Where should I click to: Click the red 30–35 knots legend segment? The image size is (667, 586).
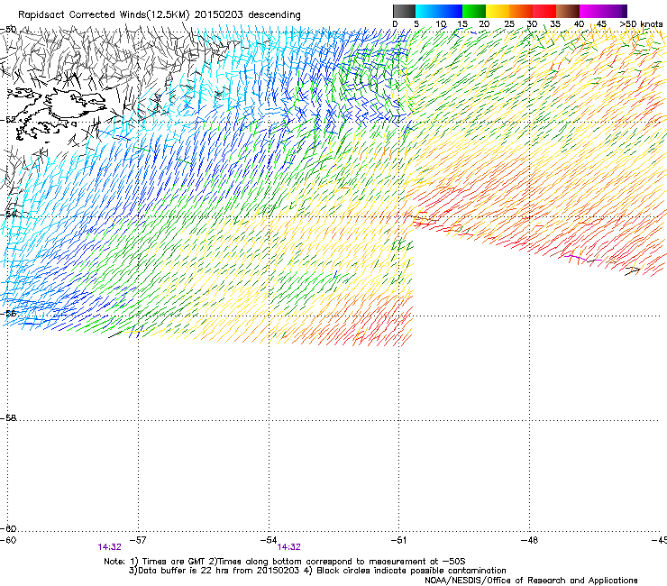[544, 11]
